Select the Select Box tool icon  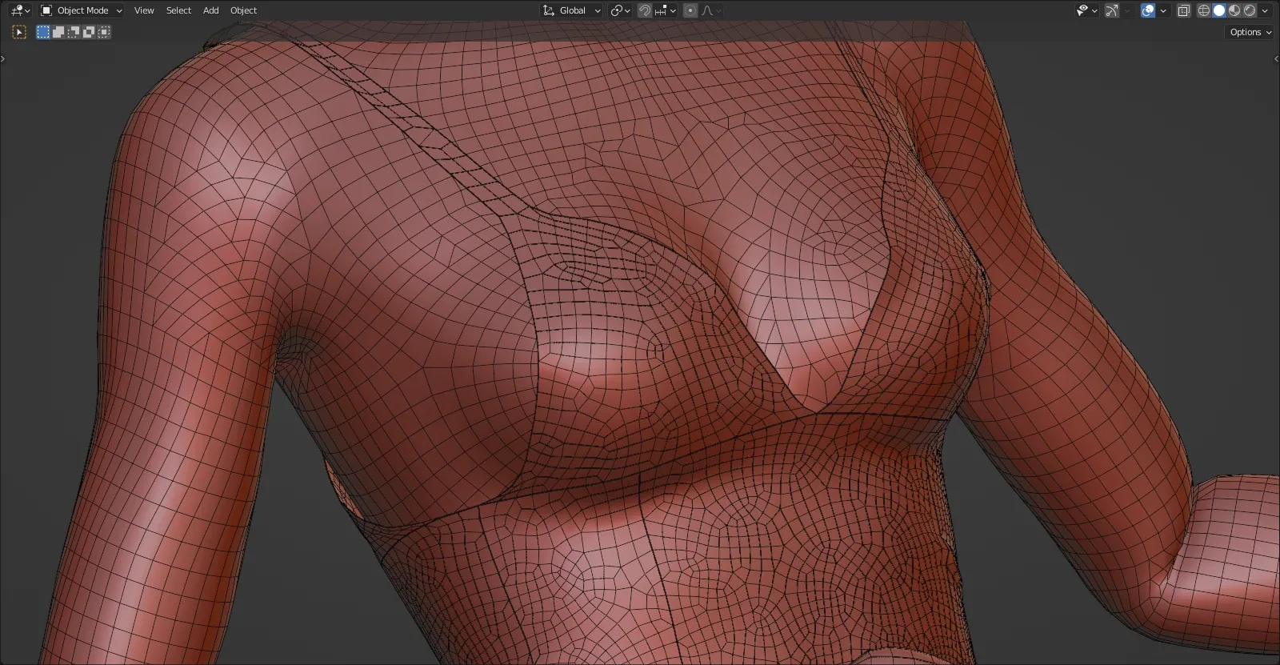point(20,32)
